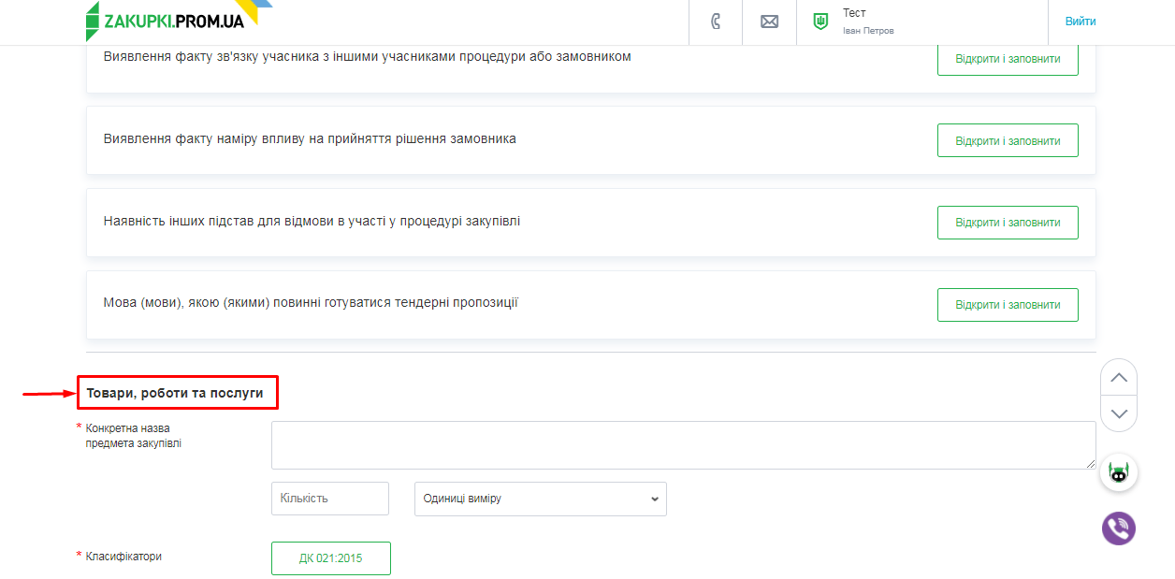
Task: Click the green shield icon beside Тест
Action: tap(820, 22)
